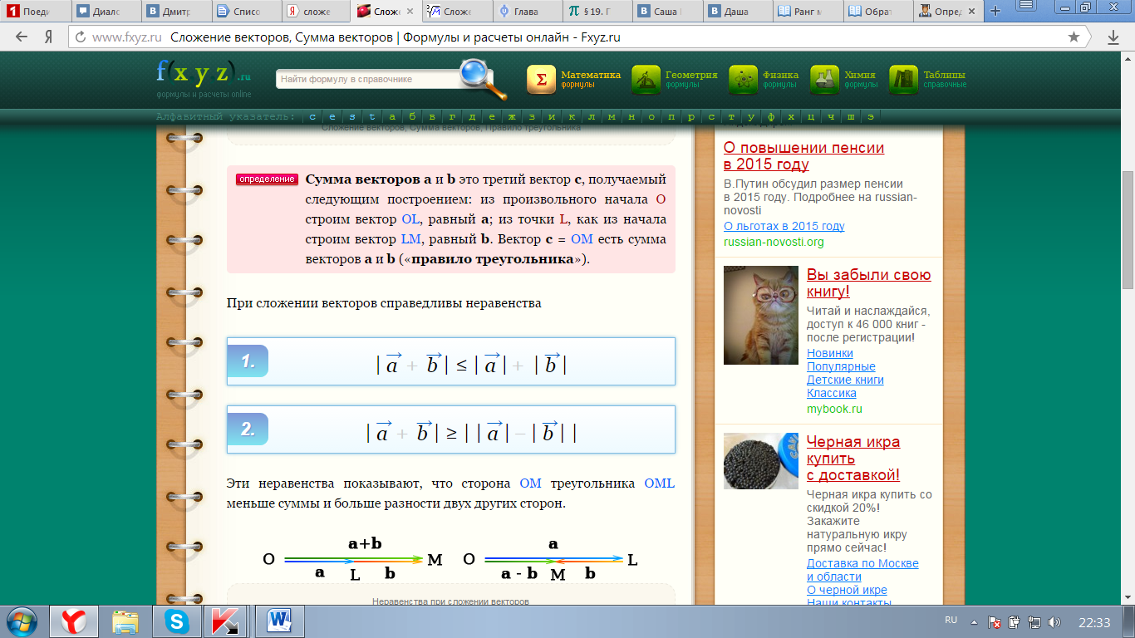Open browser downloads arrow icon
This screenshot has height=638, width=1135.
[x=1113, y=37]
